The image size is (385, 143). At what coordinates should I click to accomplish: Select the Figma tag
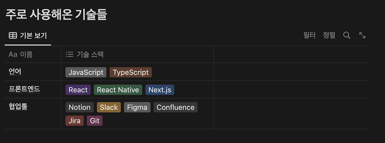coord(137,107)
